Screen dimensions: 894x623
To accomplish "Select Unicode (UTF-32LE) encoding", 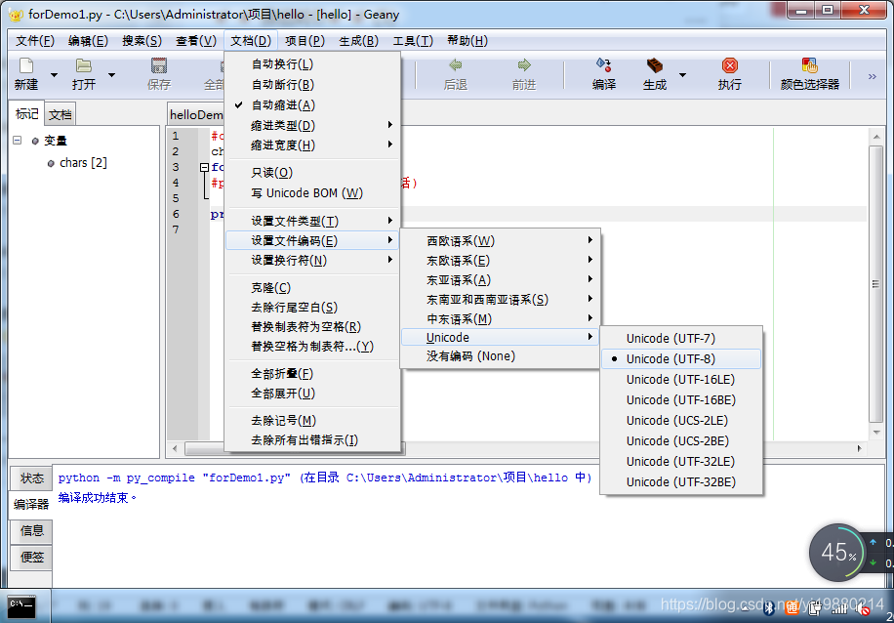I will 681,462.
